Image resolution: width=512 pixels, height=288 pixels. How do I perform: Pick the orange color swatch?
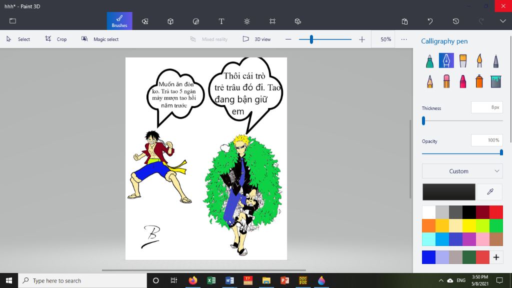[x=428, y=225]
